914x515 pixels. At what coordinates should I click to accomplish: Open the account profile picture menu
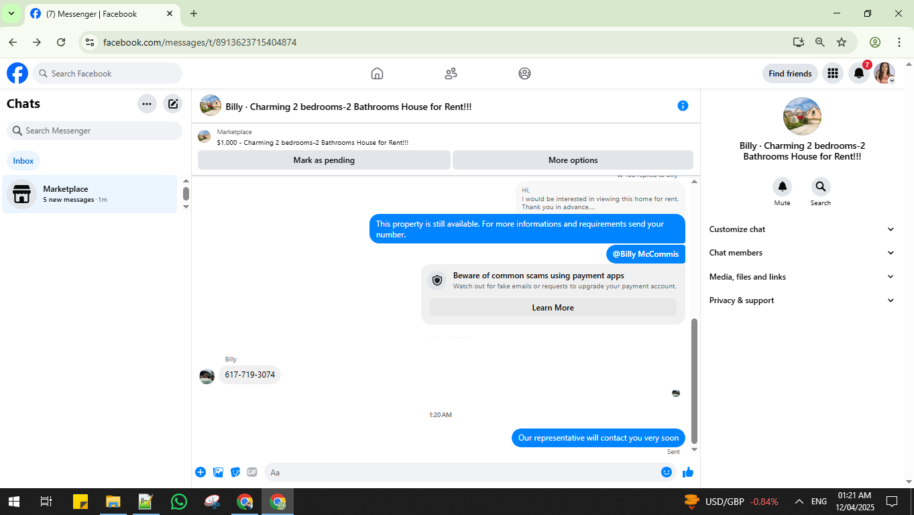(884, 73)
